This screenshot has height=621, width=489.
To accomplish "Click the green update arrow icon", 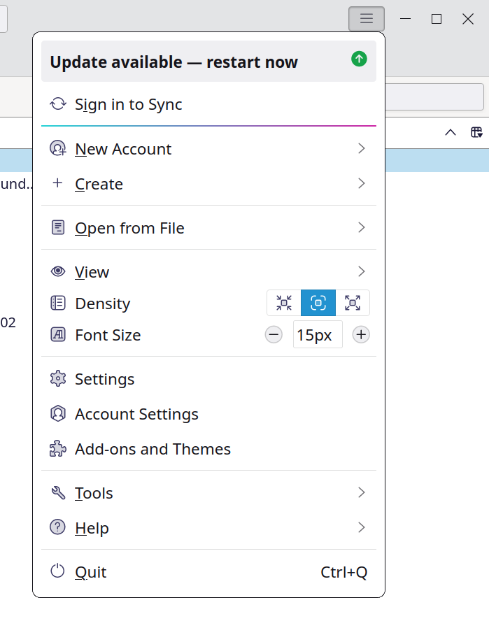I will tap(359, 60).
